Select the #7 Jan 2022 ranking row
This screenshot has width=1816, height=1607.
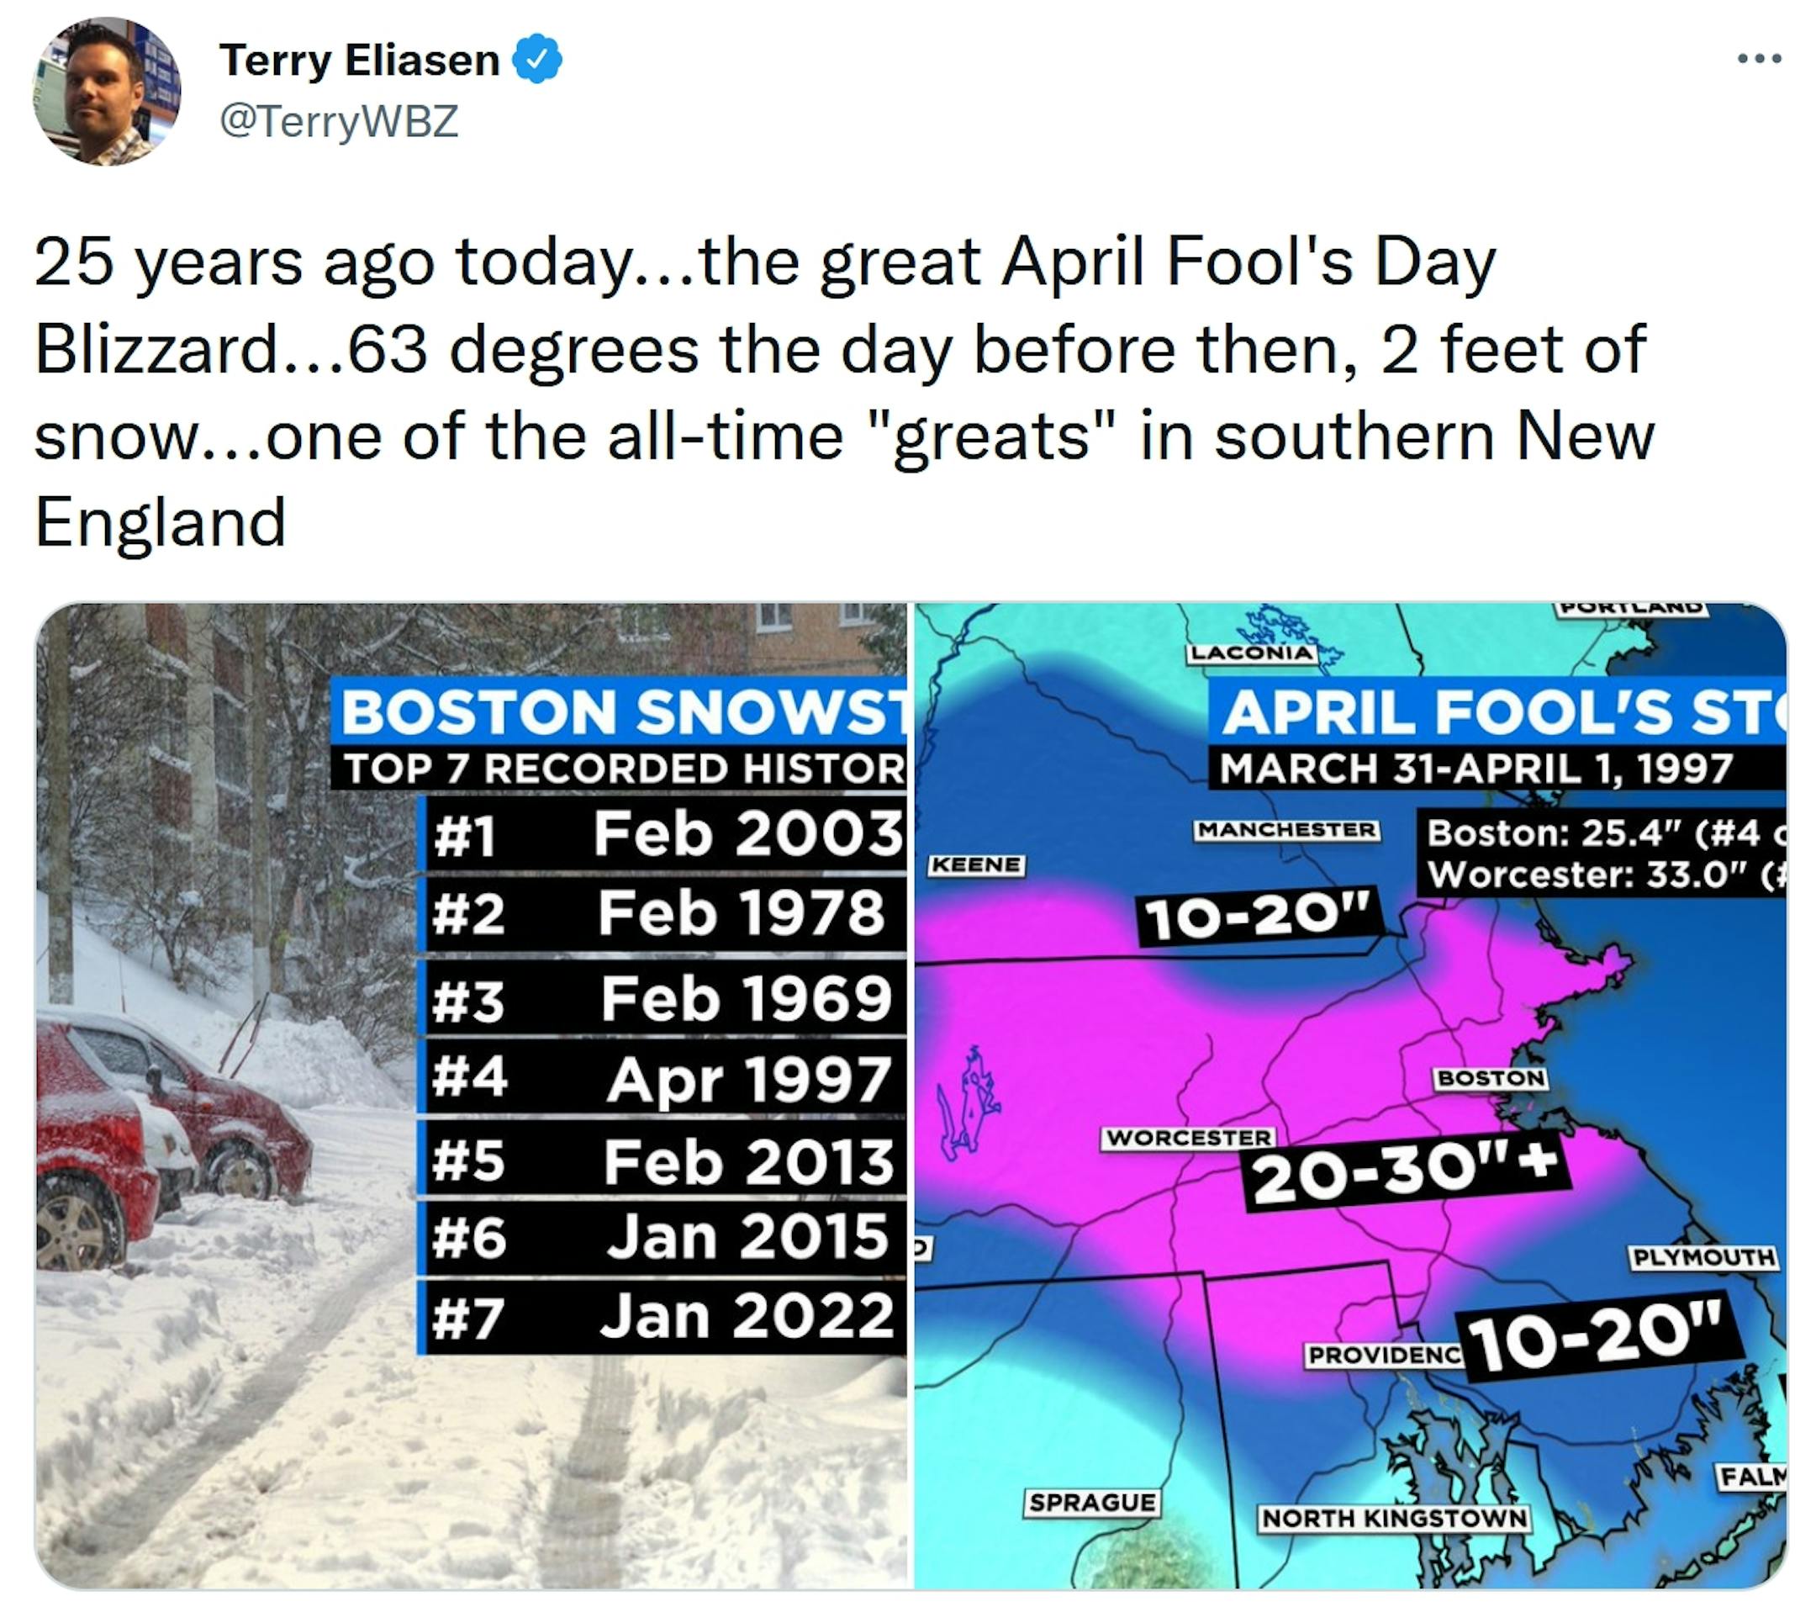pyautogui.click(x=663, y=1316)
